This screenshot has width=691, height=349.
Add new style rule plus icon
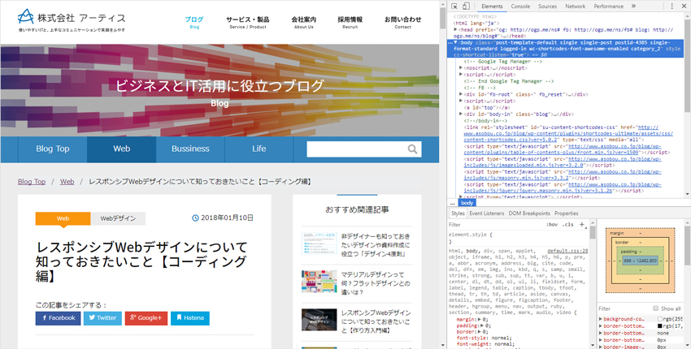click(582, 225)
